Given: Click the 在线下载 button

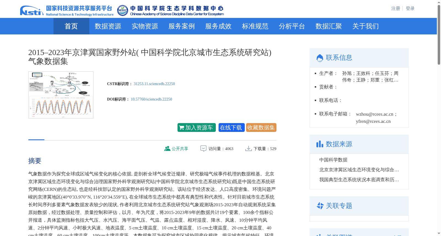Looking at the screenshot, I should (x=232, y=128).
